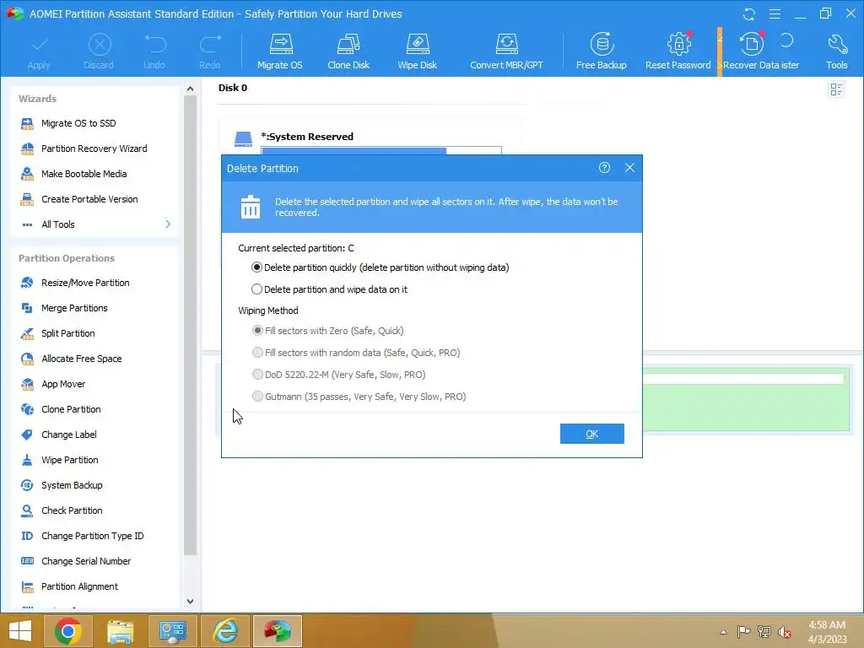Open Control Panel taskbar icon
The height and width of the screenshot is (648, 864).
172,631
